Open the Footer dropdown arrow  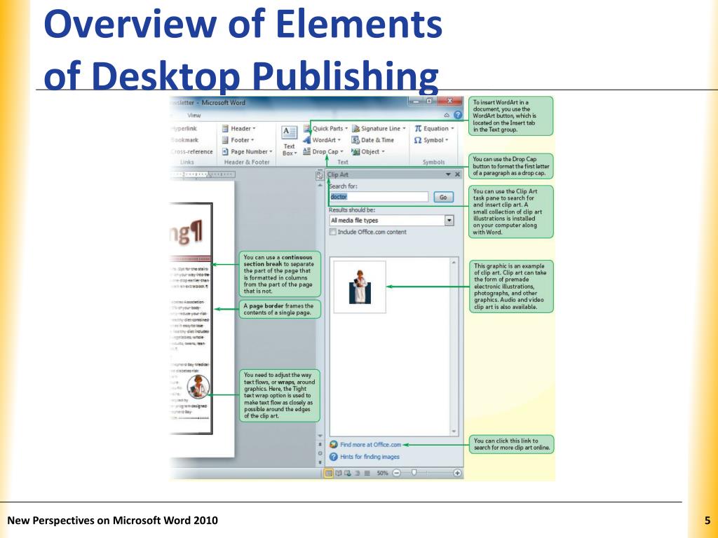252,140
